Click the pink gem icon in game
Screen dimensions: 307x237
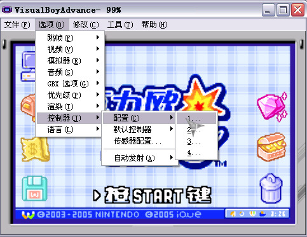pos(272,107)
